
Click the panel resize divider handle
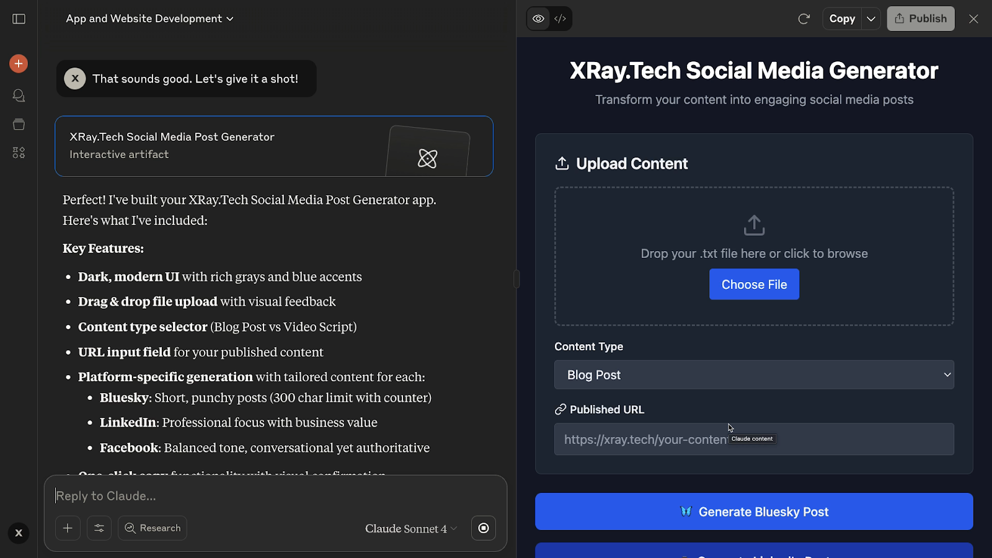tap(516, 279)
